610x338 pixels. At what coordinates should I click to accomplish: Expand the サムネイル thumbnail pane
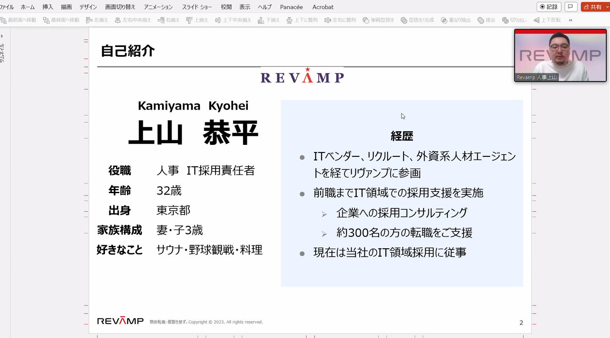pos(2,36)
